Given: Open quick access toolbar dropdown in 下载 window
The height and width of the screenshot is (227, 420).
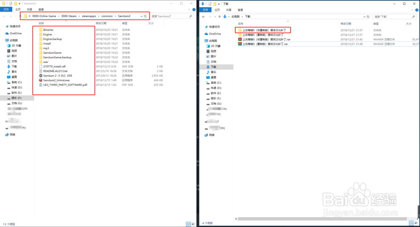Looking at the screenshot, I should (x=219, y=4).
